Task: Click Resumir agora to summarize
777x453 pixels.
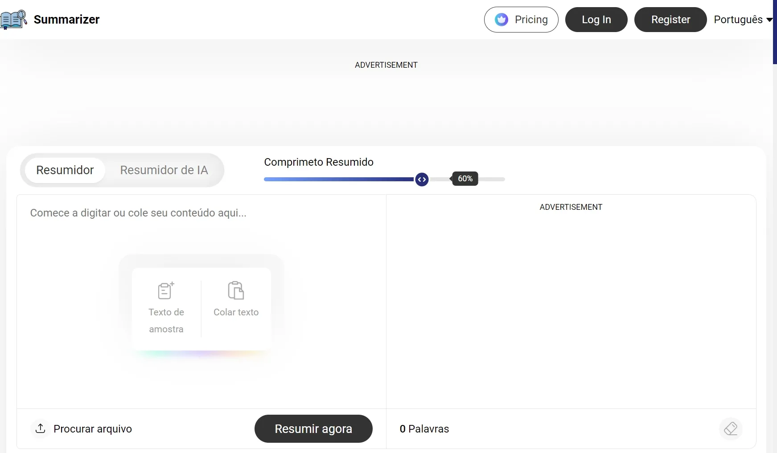Action: click(314, 429)
